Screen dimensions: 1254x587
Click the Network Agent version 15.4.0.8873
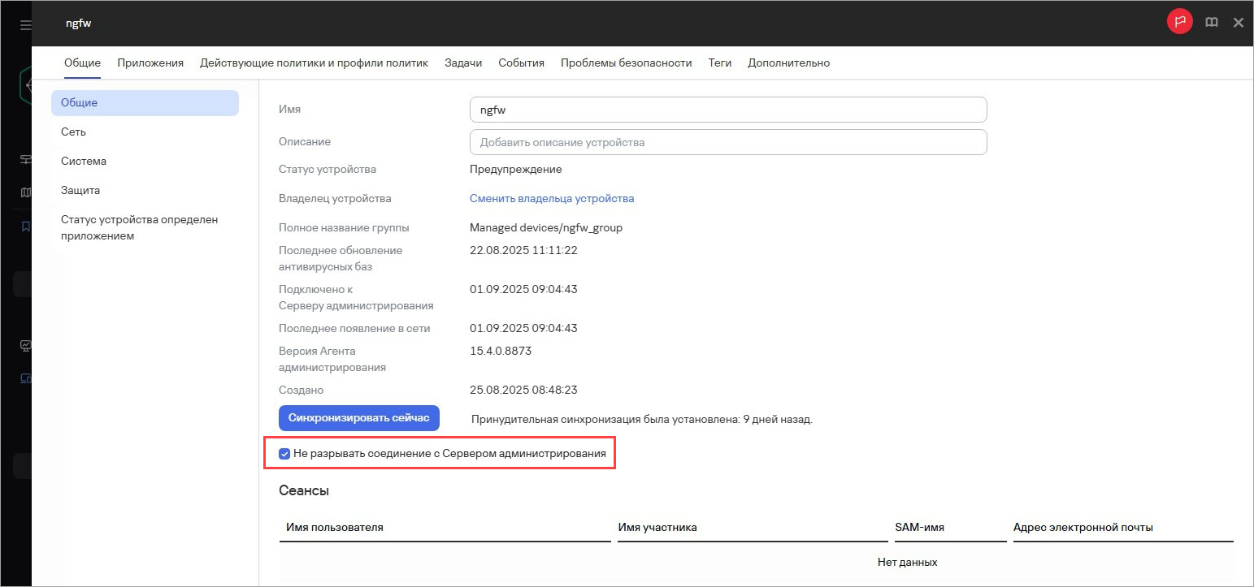click(501, 352)
